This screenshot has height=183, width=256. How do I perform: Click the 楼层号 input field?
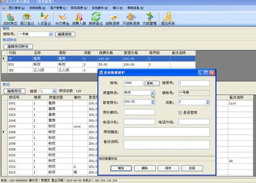point(194,83)
